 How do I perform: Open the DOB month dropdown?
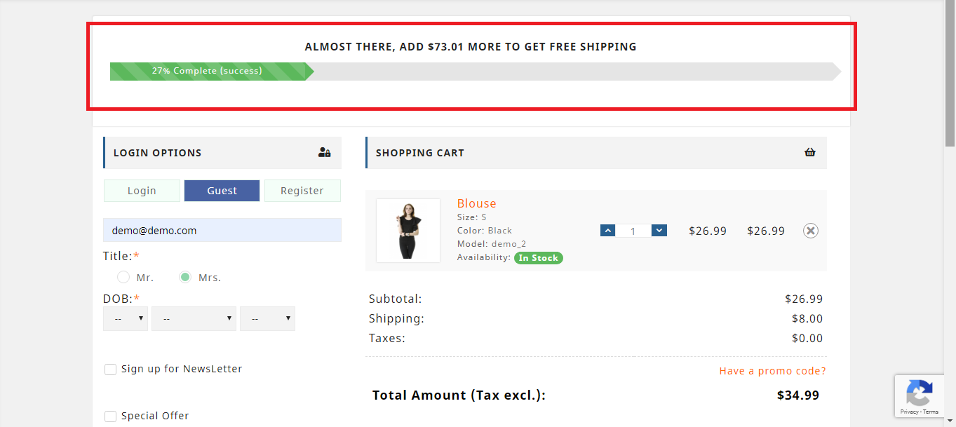click(x=194, y=318)
